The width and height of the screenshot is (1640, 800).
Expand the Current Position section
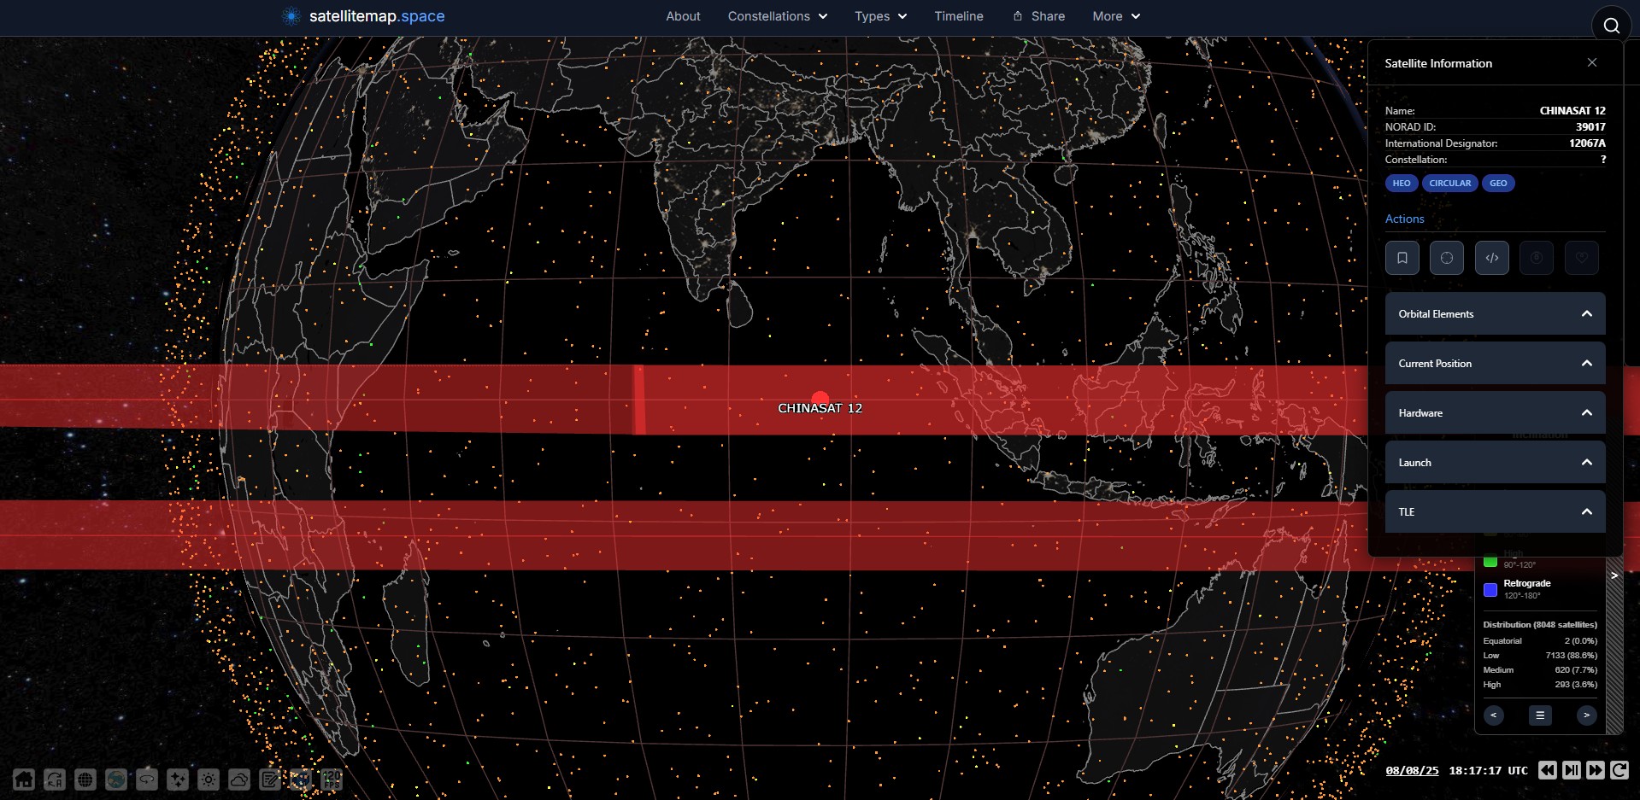pyautogui.click(x=1496, y=363)
